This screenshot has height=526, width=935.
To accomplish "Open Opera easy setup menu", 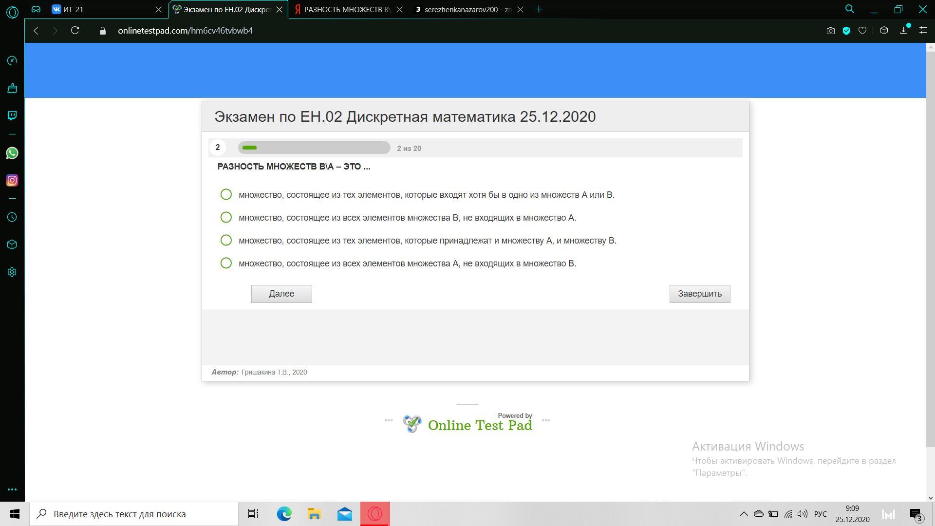I will point(923,31).
